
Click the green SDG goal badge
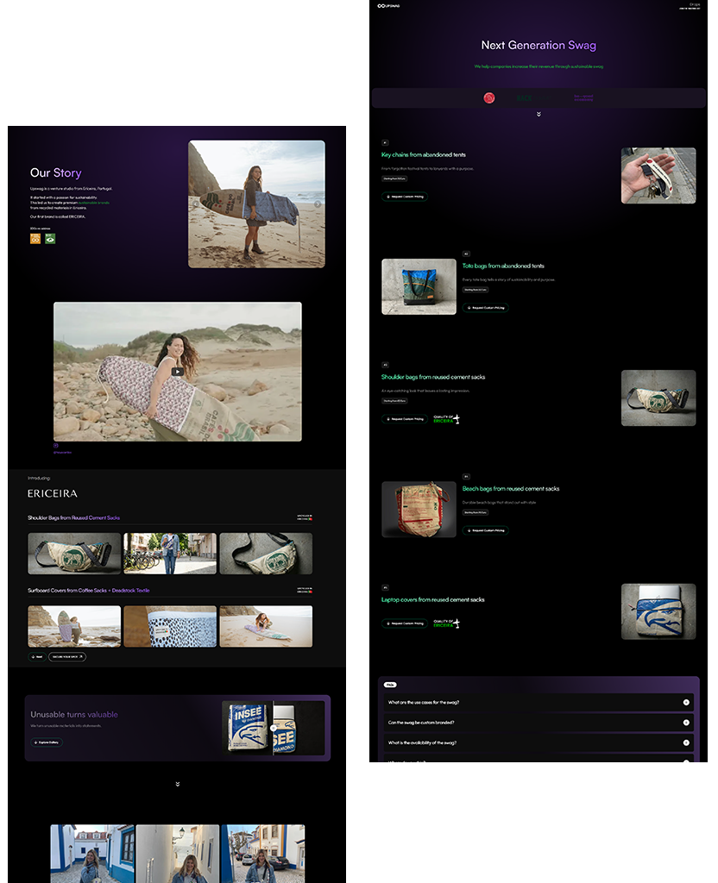click(x=49, y=238)
